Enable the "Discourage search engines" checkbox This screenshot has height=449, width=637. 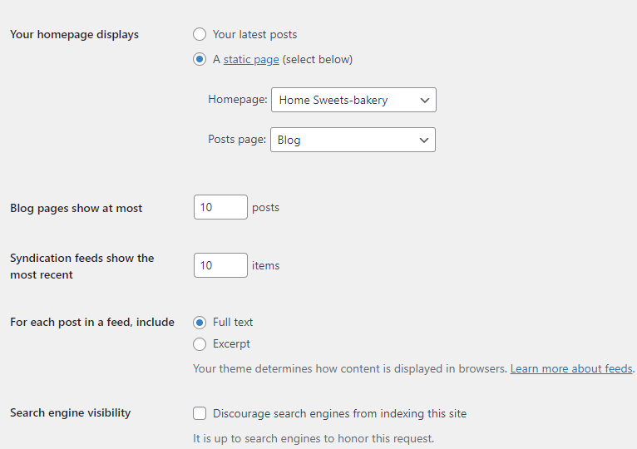pos(200,413)
